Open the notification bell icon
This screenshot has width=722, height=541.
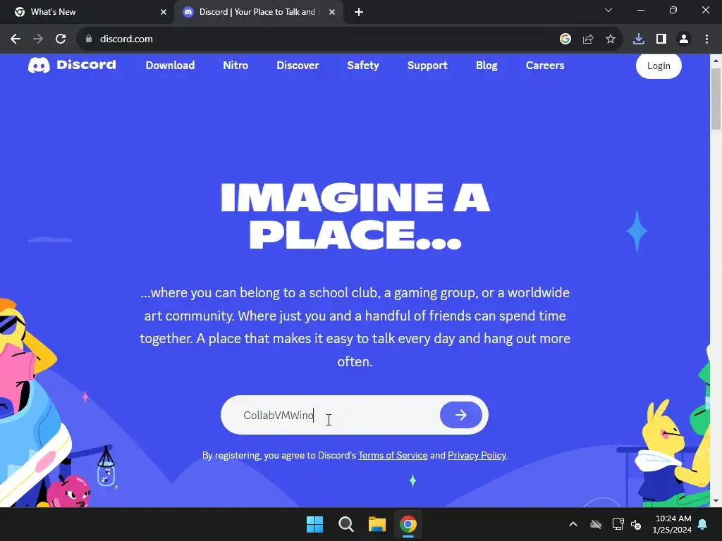coord(703,524)
